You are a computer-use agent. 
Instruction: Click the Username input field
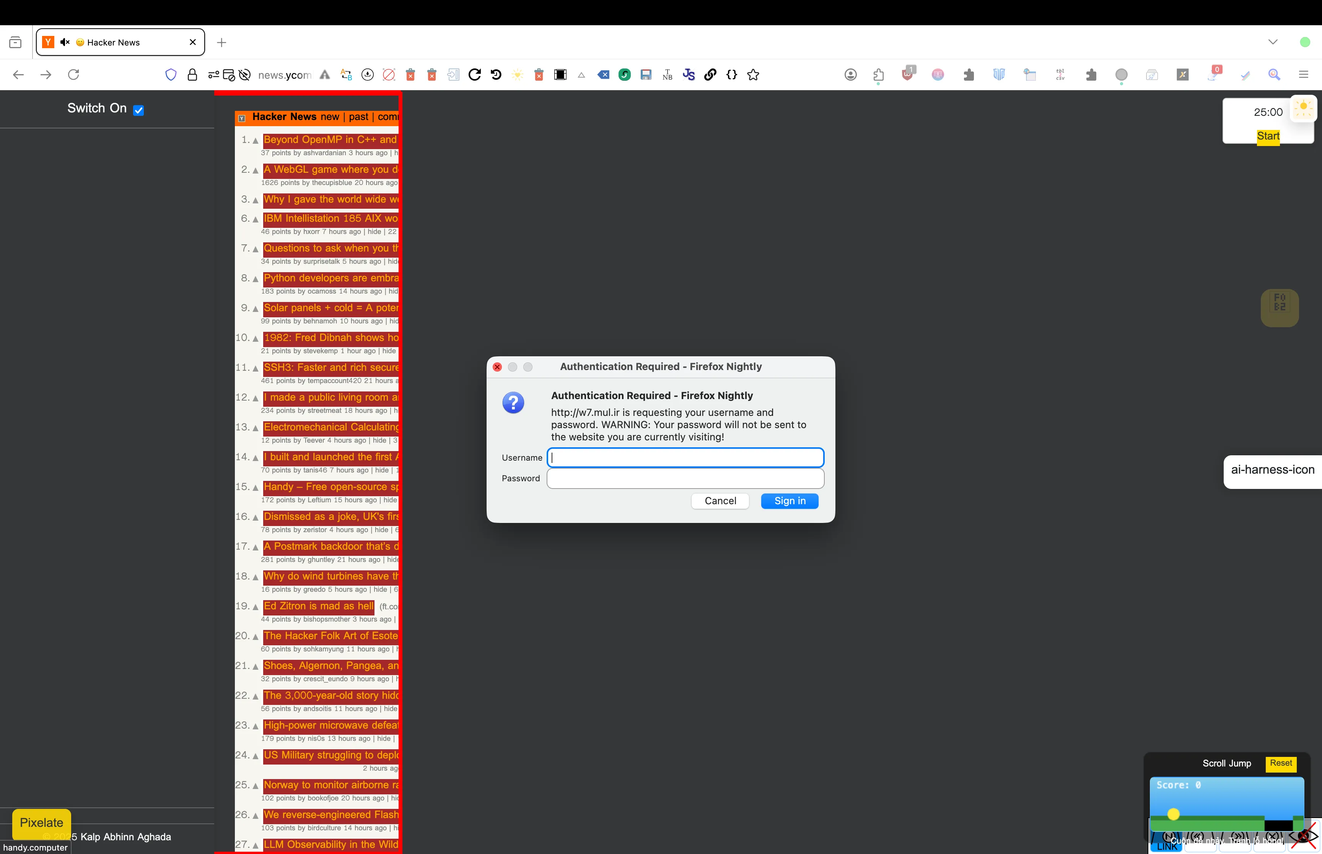point(685,457)
